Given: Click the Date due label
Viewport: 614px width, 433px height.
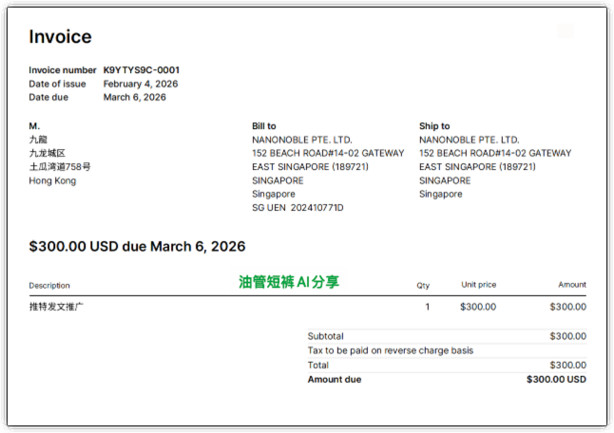Looking at the screenshot, I should click(x=48, y=97).
